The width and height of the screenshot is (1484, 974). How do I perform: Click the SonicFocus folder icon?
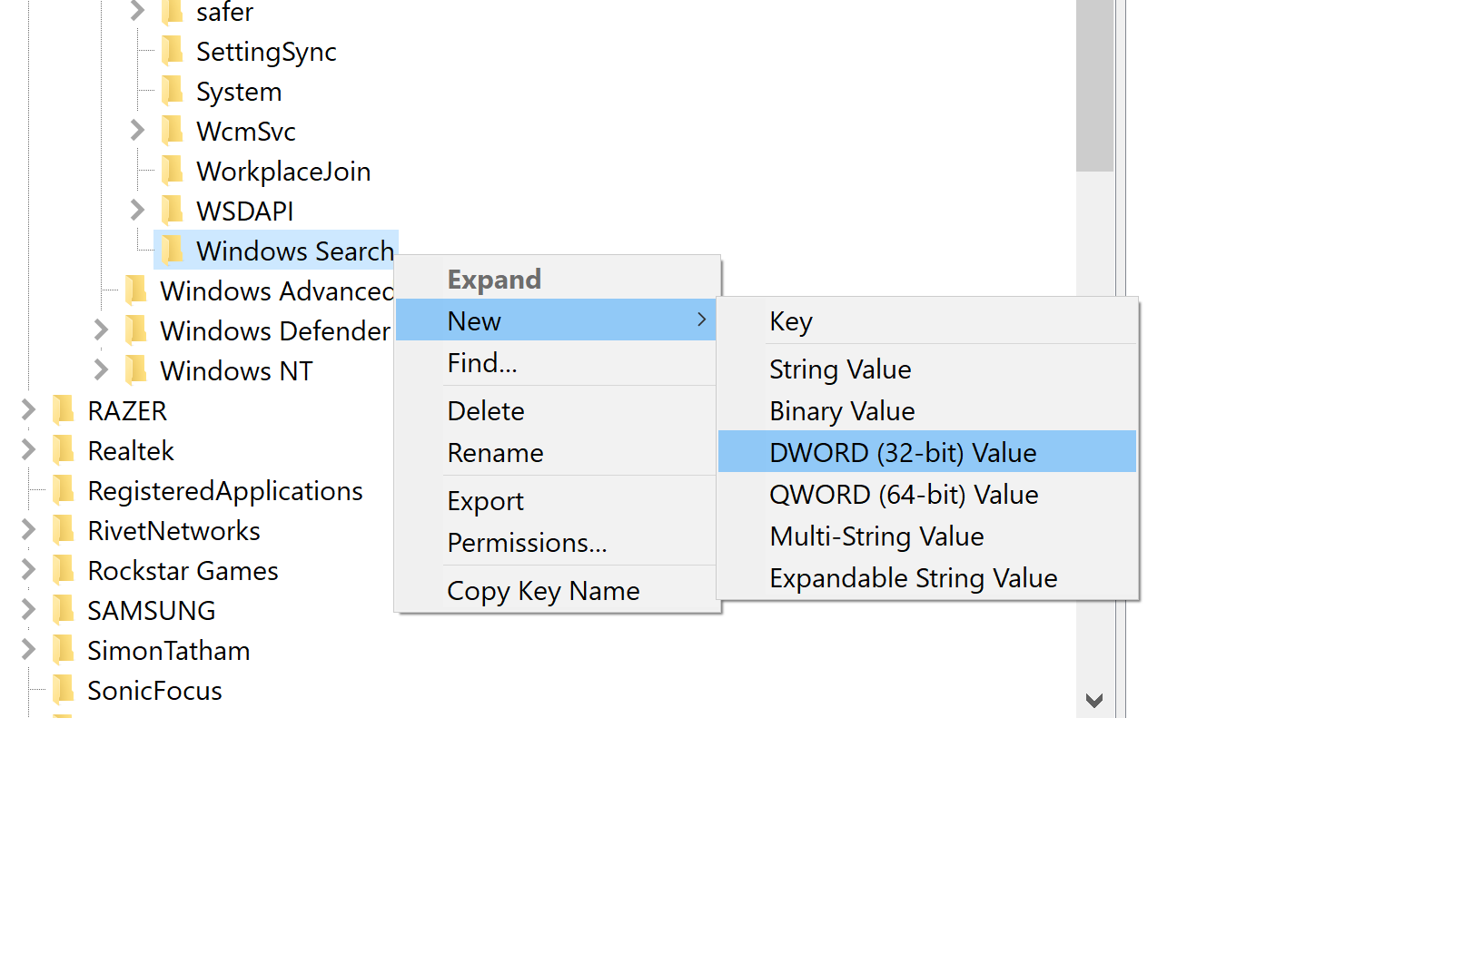[x=64, y=690]
